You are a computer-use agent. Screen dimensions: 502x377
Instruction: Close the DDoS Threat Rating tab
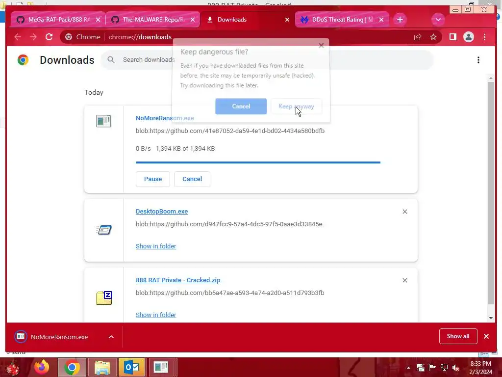click(381, 20)
